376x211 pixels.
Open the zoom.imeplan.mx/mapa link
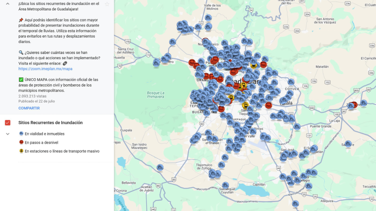coord(45,69)
